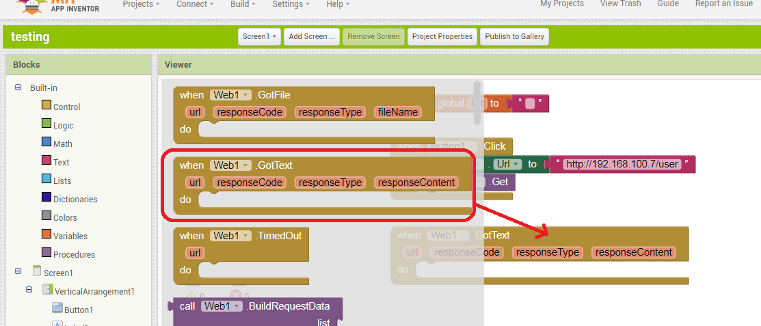The height and width of the screenshot is (326, 761).
Task: Collapse the Screen1 tree node
Action: [x=18, y=272]
